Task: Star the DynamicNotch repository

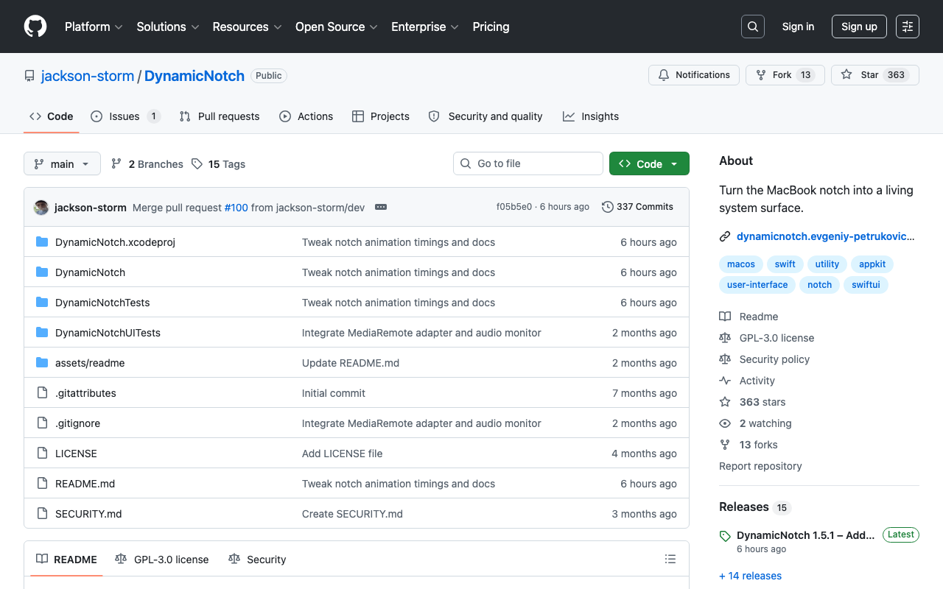Action: click(875, 75)
